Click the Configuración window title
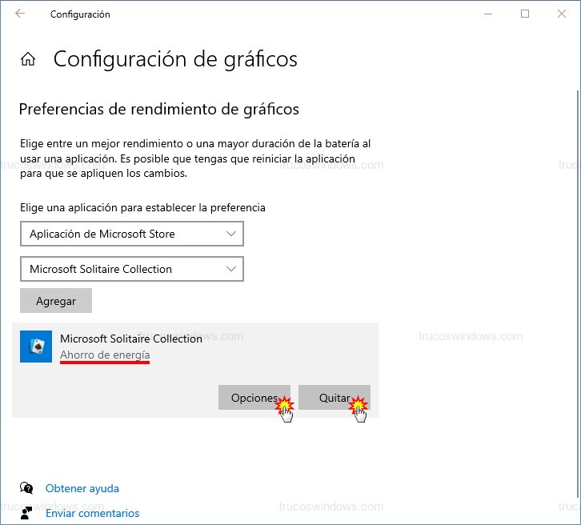The height and width of the screenshot is (525, 581). [80, 14]
